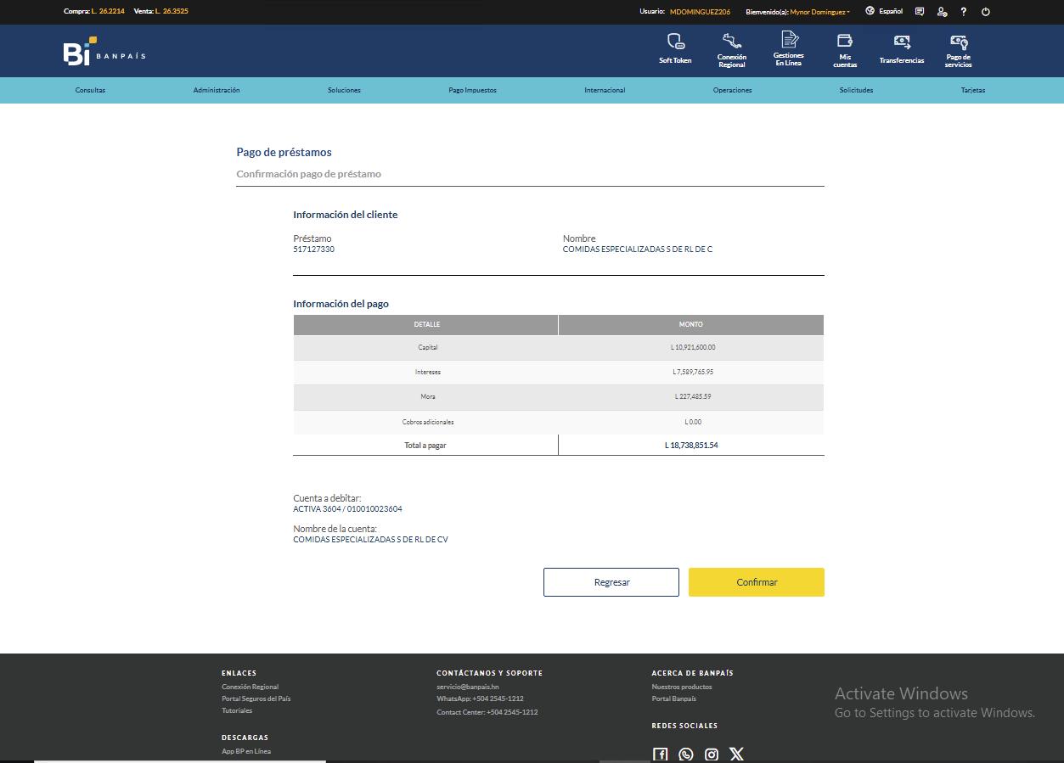Click loan number 517127330
This screenshot has width=1064, height=763.
(313, 250)
